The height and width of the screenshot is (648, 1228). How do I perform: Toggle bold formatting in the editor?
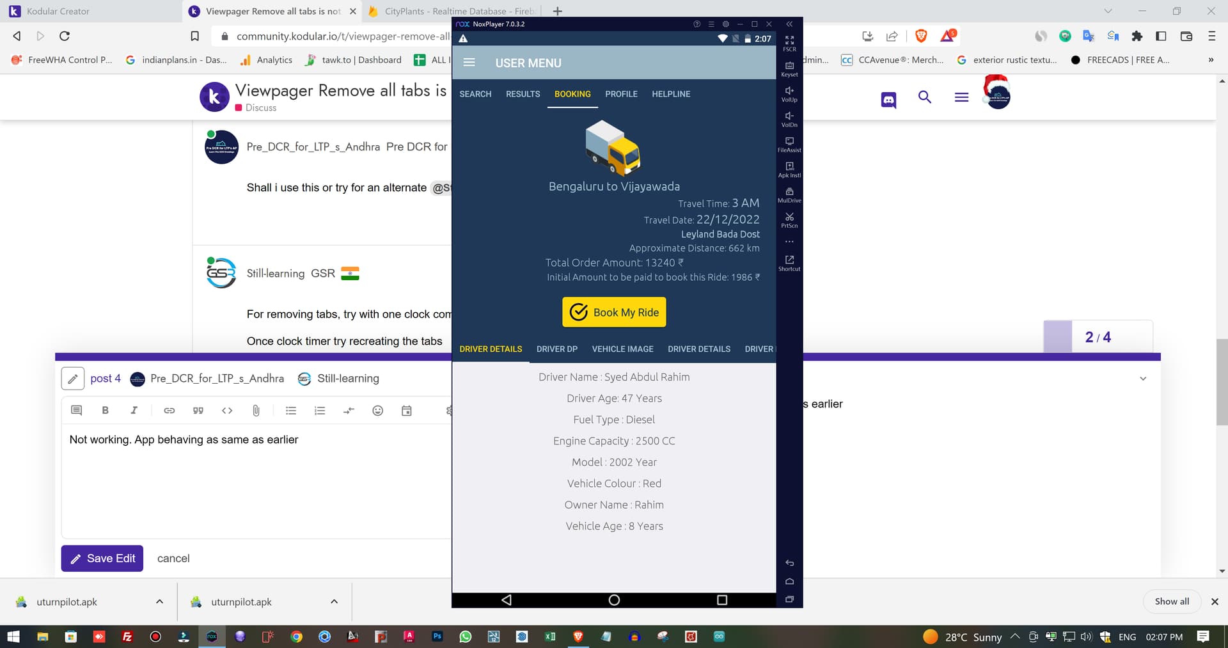[x=105, y=410]
